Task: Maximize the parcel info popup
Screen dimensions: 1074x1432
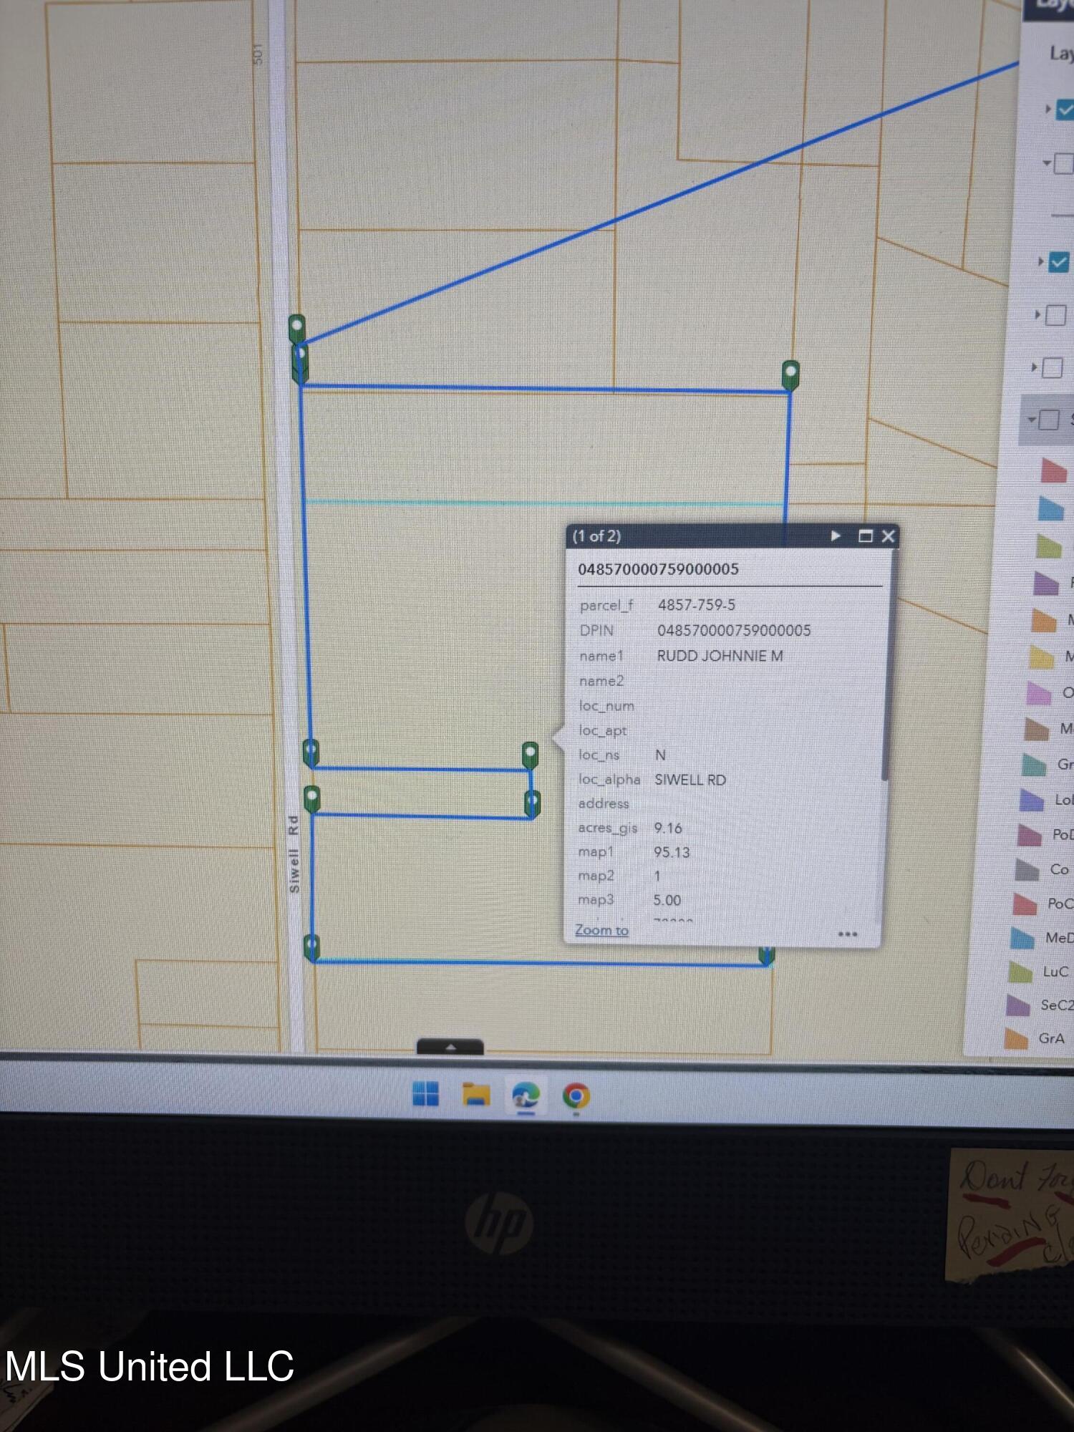Action: [x=865, y=536]
